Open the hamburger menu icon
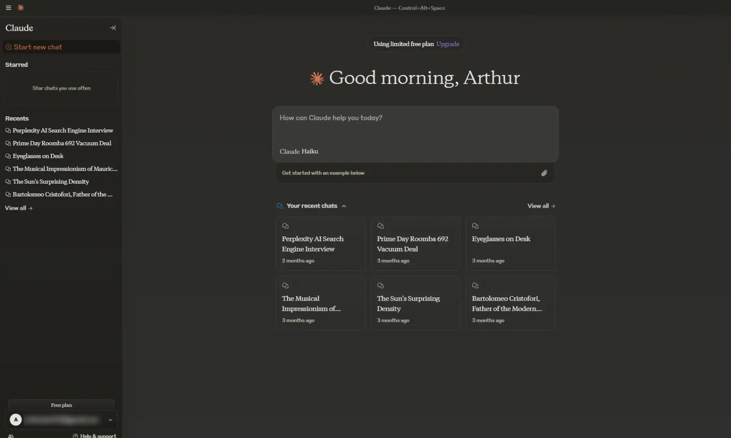Viewport: 731px width, 438px height. (x=8, y=8)
